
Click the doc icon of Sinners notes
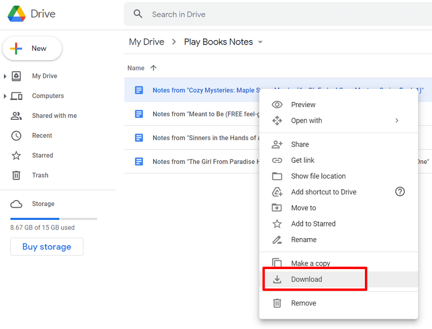pyautogui.click(x=139, y=138)
